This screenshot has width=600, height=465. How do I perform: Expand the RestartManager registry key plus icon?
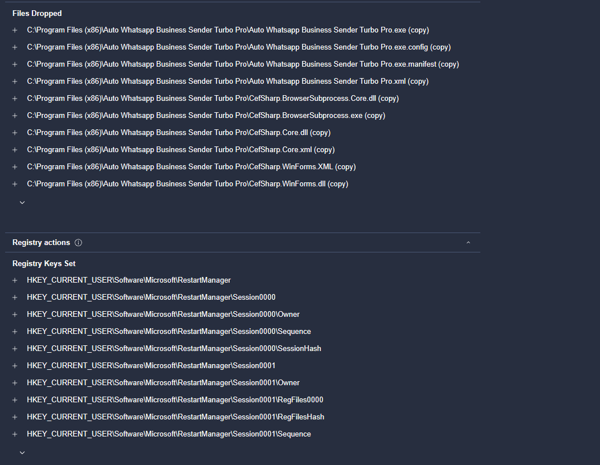tap(15, 280)
